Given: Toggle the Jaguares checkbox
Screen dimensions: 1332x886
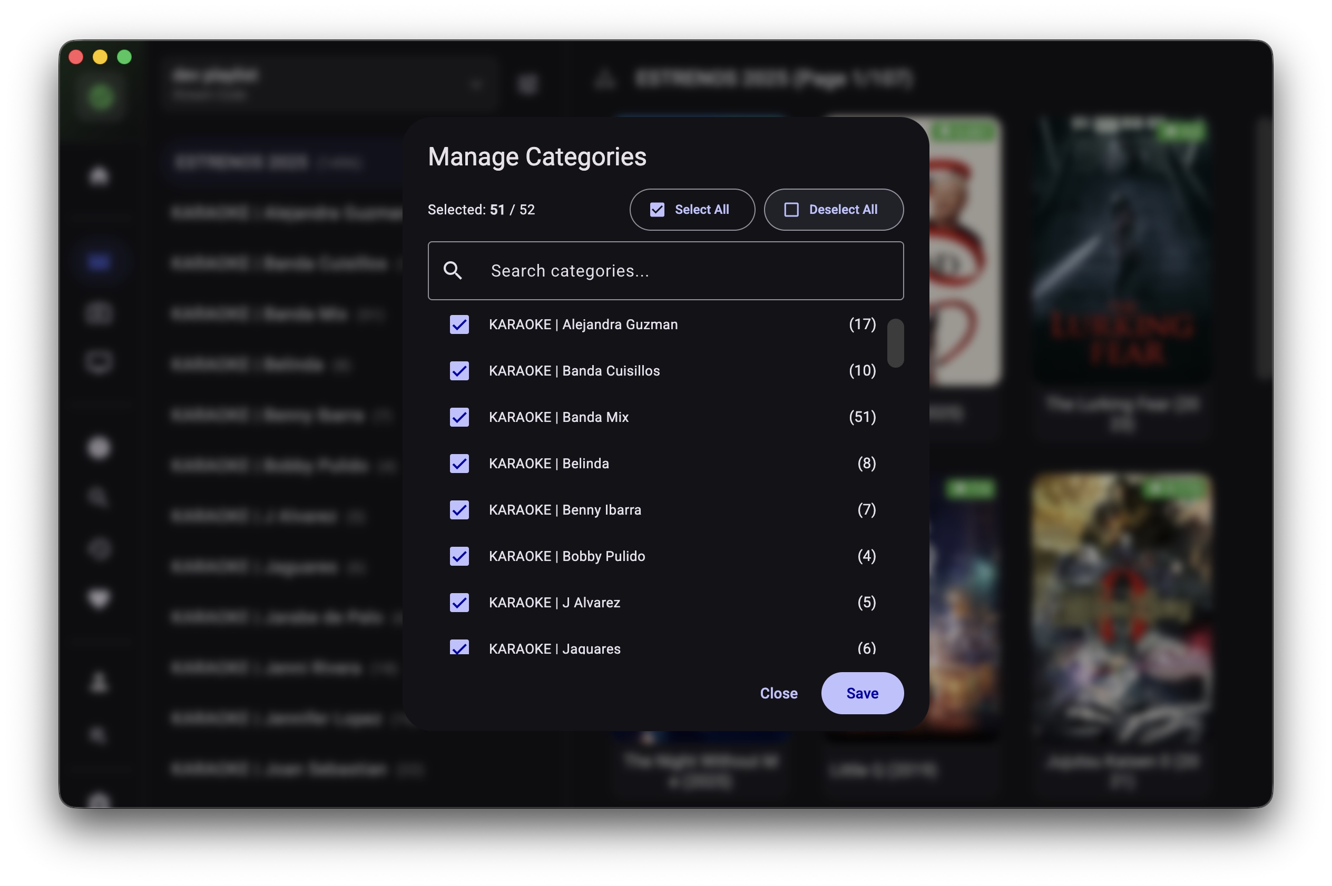Looking at the screenshot, I should (x=459, y=647).
